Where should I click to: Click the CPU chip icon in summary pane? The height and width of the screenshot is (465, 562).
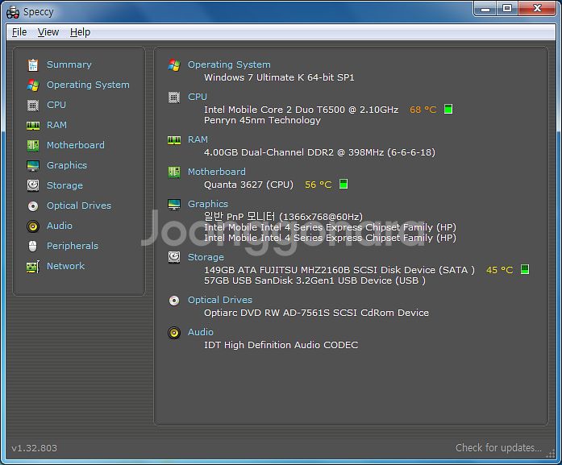pos(174,97)
